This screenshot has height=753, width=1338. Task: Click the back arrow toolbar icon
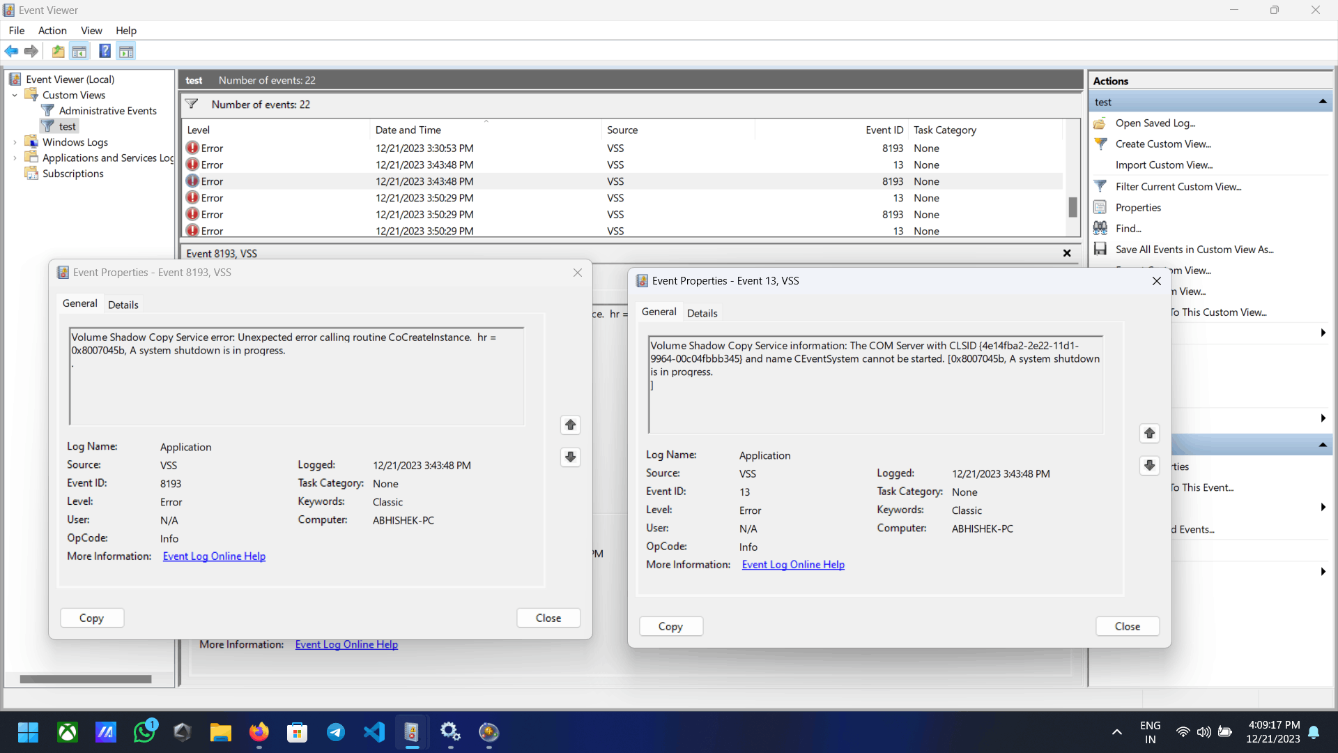(x=11, y=51)
